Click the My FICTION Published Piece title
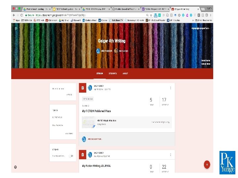Image resolution: width=238 pixels, height=178 pixels. tap(97, 111)
